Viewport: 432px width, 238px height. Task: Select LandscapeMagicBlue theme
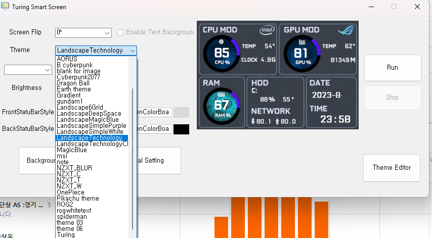coord(92,119)
